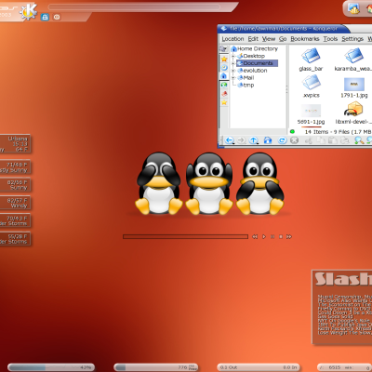Open the Location menu
This screenshot has height=372, width=372.
pyautogui.click(x=232, y=39)
